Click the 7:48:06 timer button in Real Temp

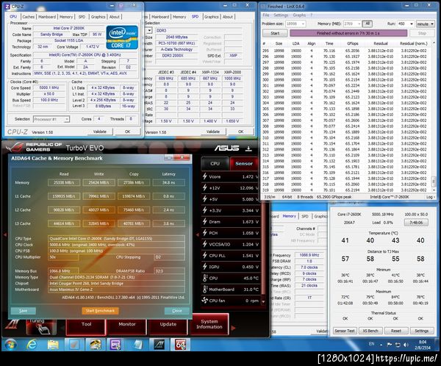[416, 222]
